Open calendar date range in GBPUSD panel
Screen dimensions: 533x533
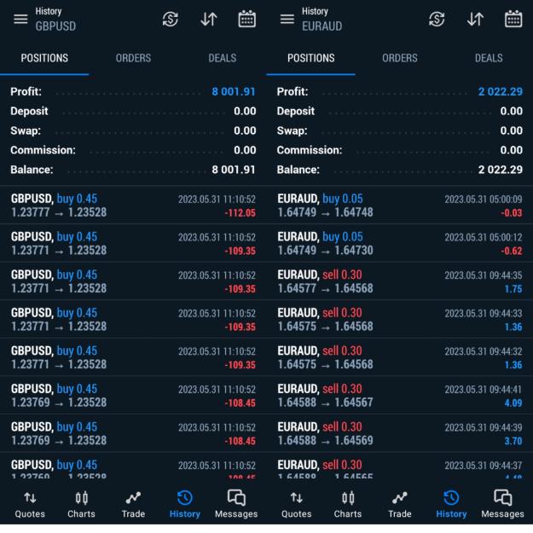click(247, 19)
